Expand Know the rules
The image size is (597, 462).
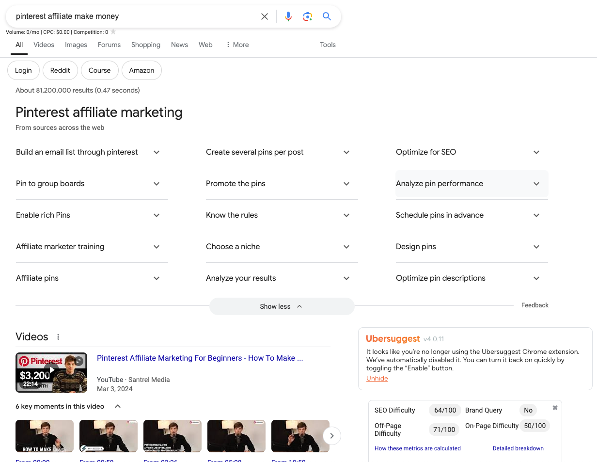(x=282, y=215)
